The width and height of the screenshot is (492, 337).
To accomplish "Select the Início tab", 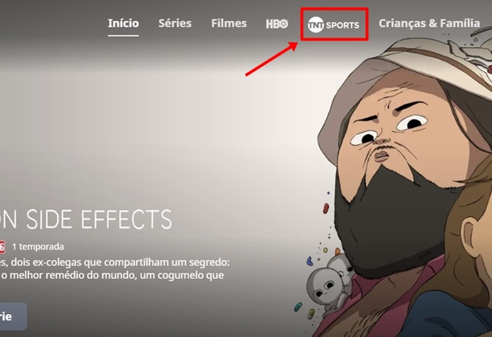I will 123,23.
